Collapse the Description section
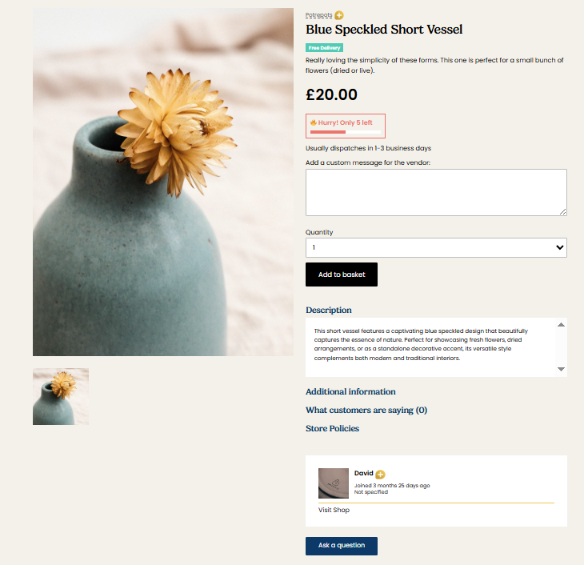584x565 pixels. (329, 310)
